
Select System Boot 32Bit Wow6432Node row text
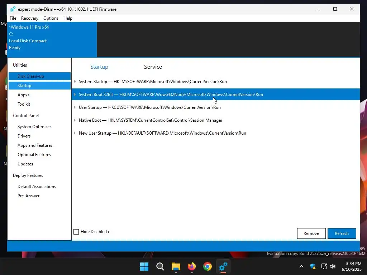171,95
